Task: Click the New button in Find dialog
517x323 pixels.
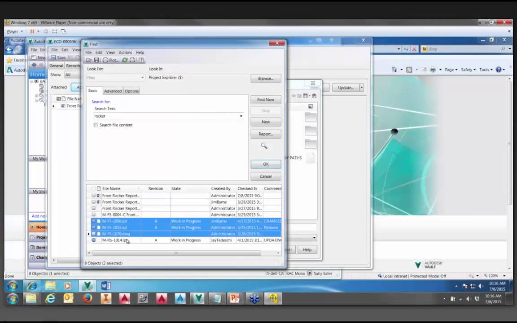Action: tap(266, 122)
